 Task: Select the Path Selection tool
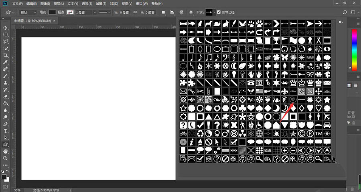(5, 138)
